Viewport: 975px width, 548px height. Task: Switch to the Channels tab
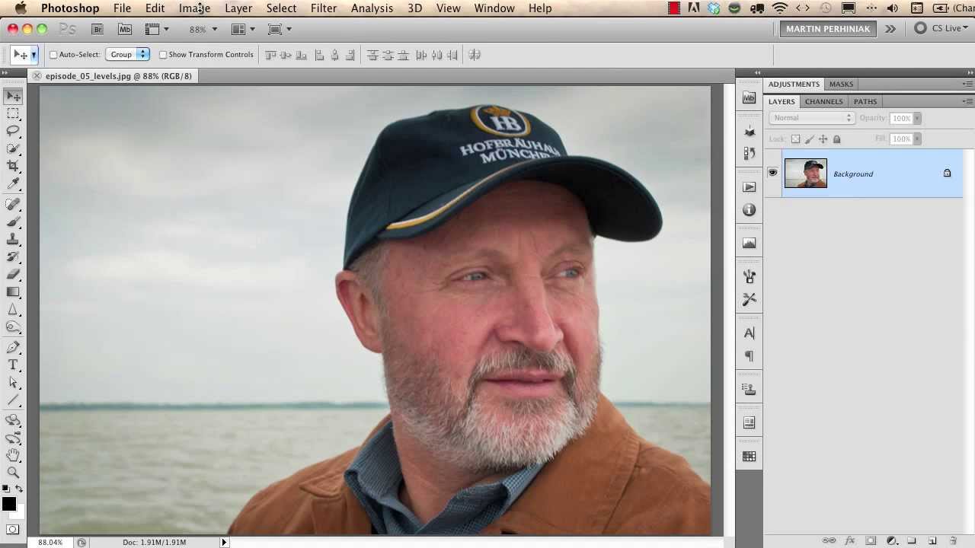click(823, 101)
